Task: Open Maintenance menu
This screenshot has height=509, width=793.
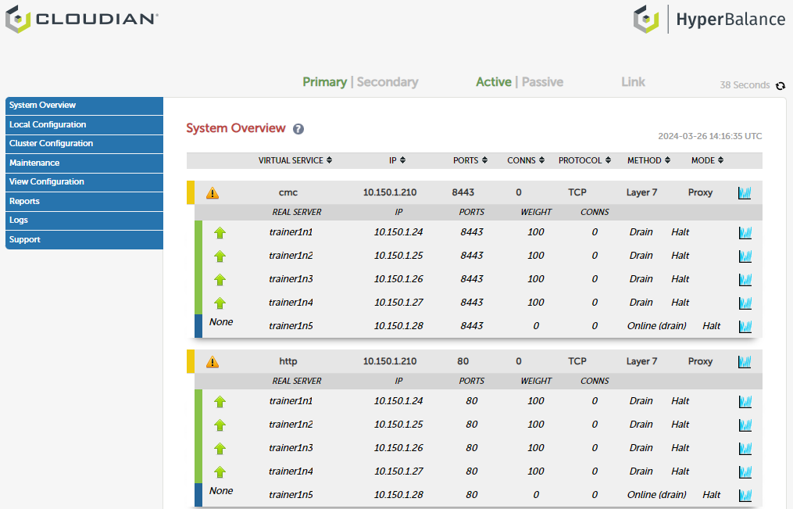Action: click(x=84, y=163)
